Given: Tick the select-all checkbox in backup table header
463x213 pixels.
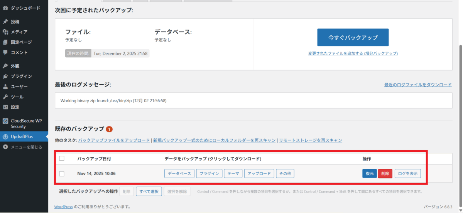Looking at the screenshot, I should (x=62, y=158).
